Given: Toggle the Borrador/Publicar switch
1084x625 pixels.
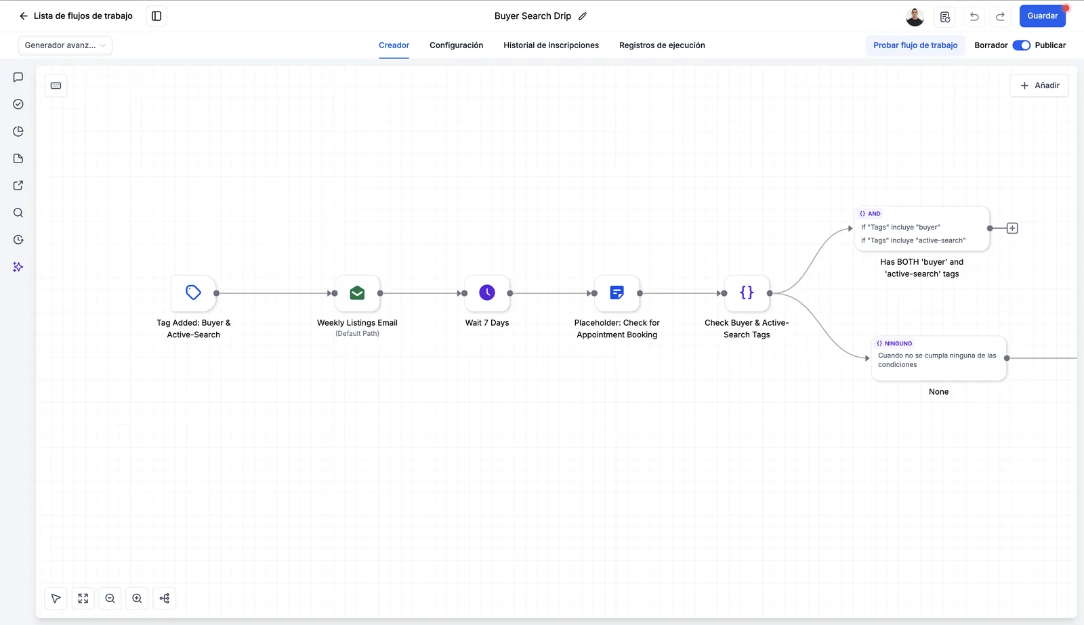Looking at the screenshot, I should click(1021, 45).
